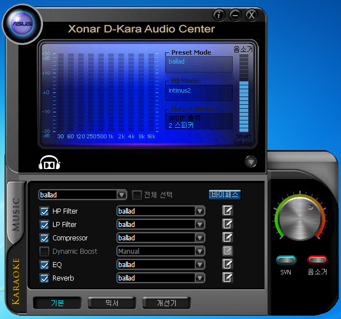Toggle the LP Filter checkbox

pyautogui.click(x=44, y=225)
